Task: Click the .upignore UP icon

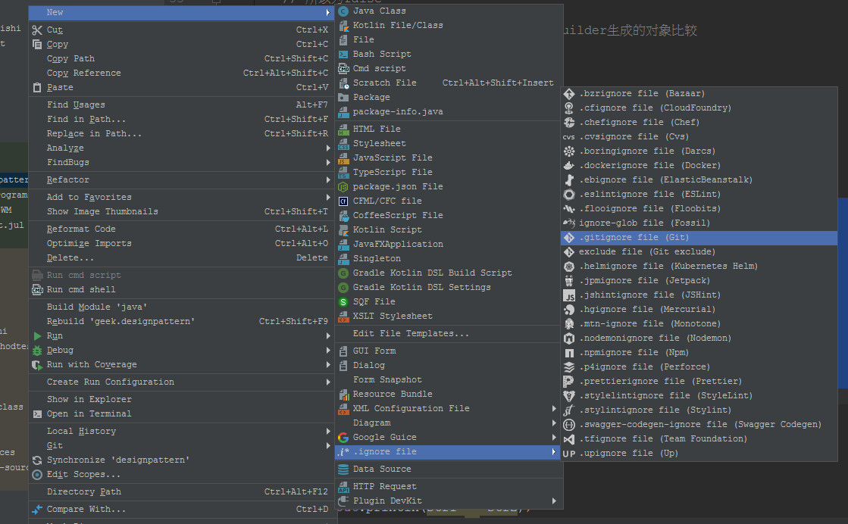Action: coord(569,454)
